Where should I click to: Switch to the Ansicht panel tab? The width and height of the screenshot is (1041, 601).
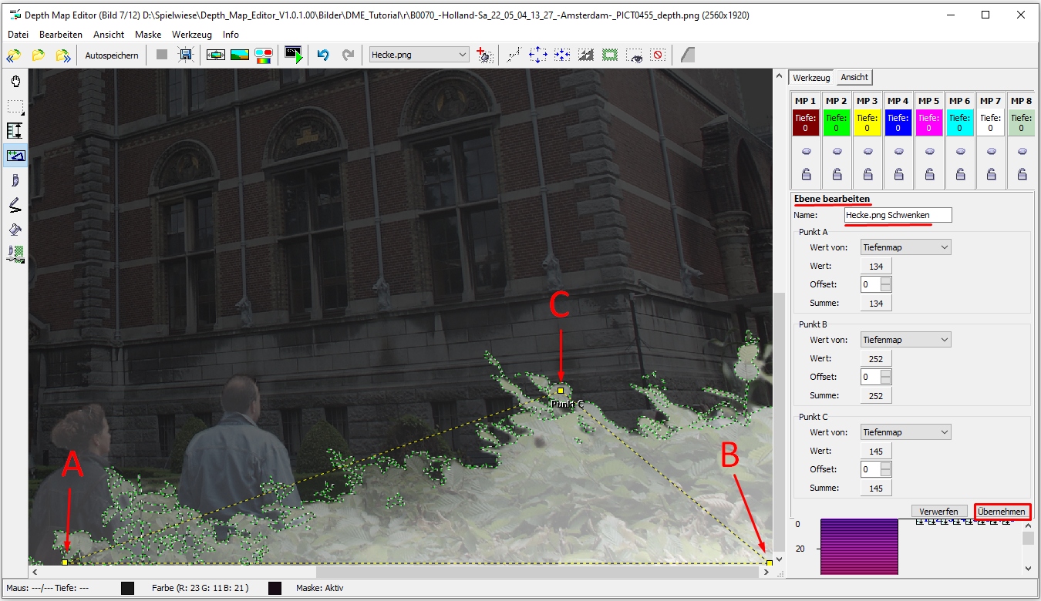pyautogui.click(x=854, y=77)
